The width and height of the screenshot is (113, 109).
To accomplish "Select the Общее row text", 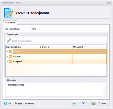I will coord(17,51).
